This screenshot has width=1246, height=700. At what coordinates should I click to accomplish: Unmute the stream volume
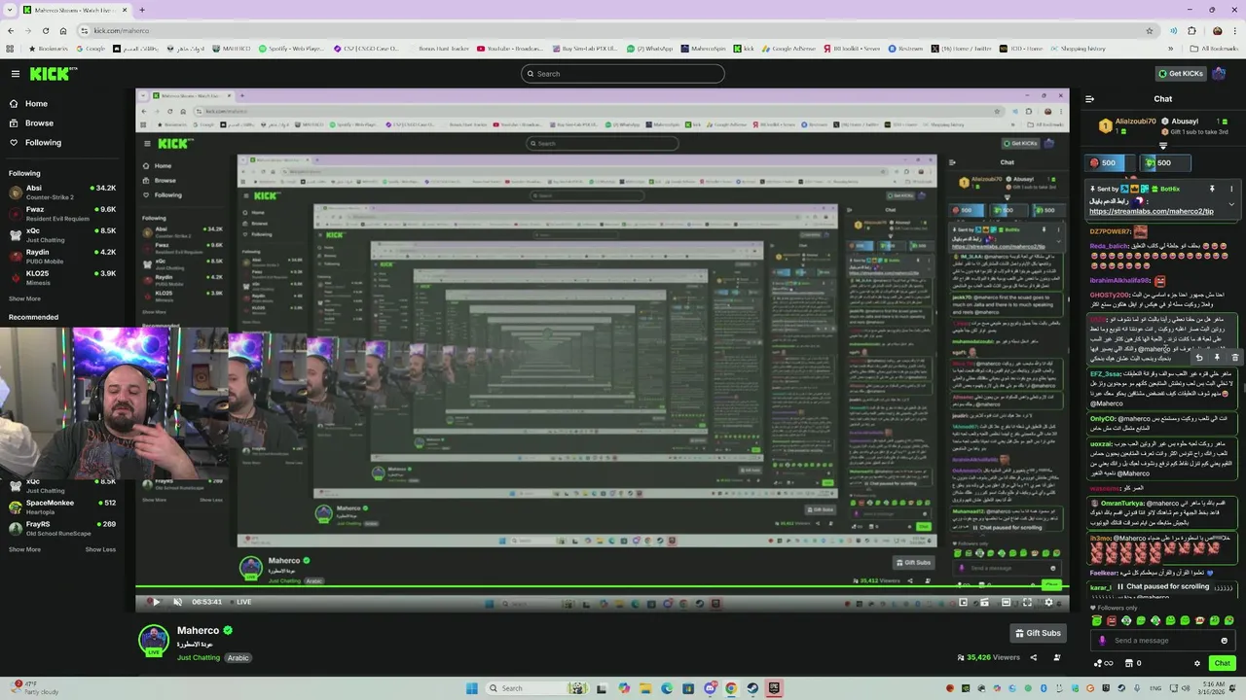point(177,602)
